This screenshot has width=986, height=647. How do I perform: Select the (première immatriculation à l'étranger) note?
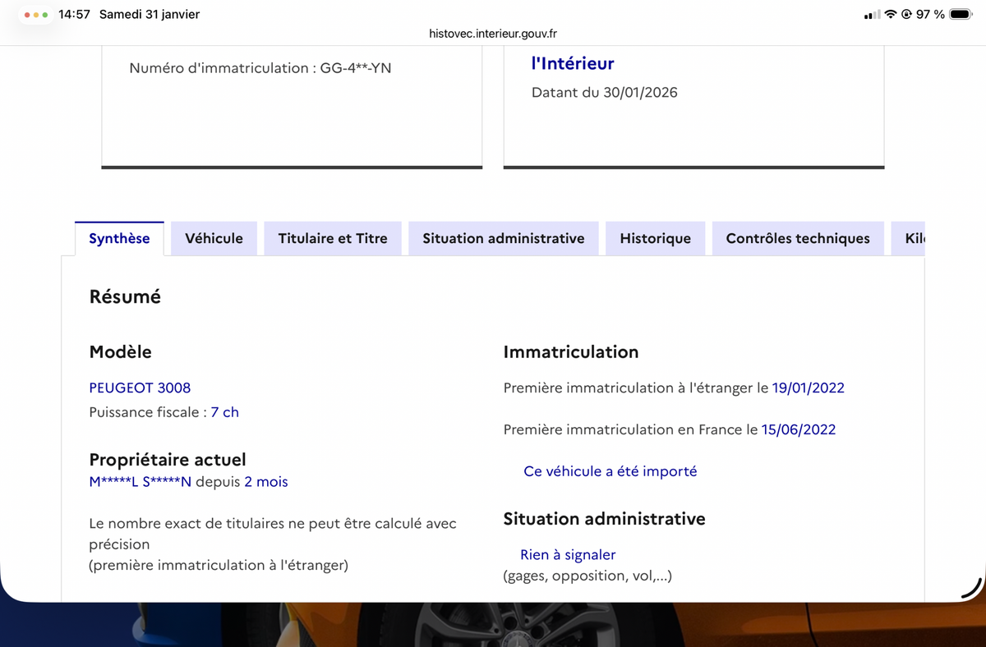(x=219, y=565)
